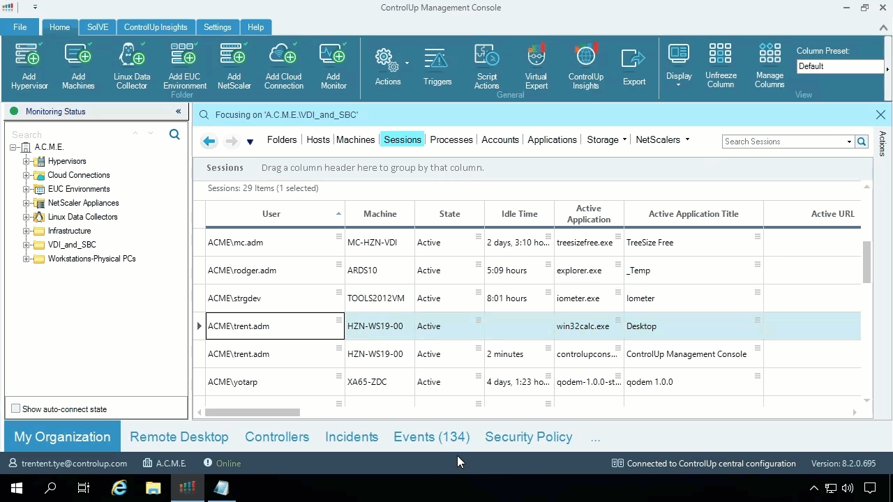
Task: Click the Search Sessions input field
Action: coord(784,142)
